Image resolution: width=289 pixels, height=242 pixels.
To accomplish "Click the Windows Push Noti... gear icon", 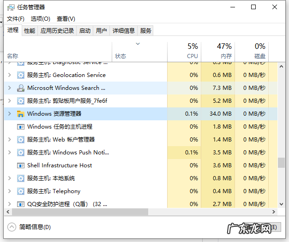I will pos(21,153).
